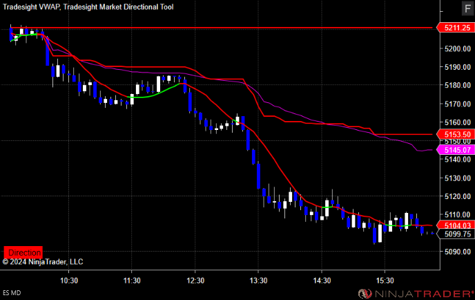
Task: Click the 11:30 time axis label
Action: [x=132, y=281]
